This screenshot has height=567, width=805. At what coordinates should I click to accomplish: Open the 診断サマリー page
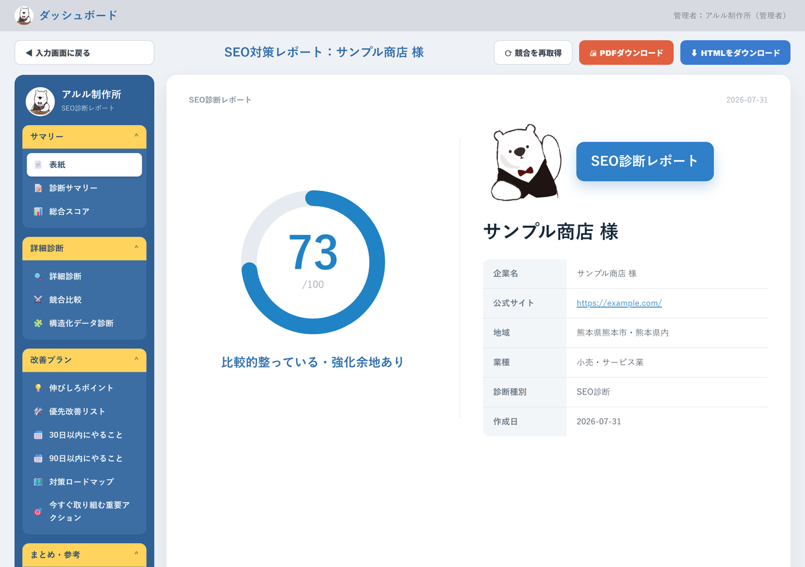point(84,188)
